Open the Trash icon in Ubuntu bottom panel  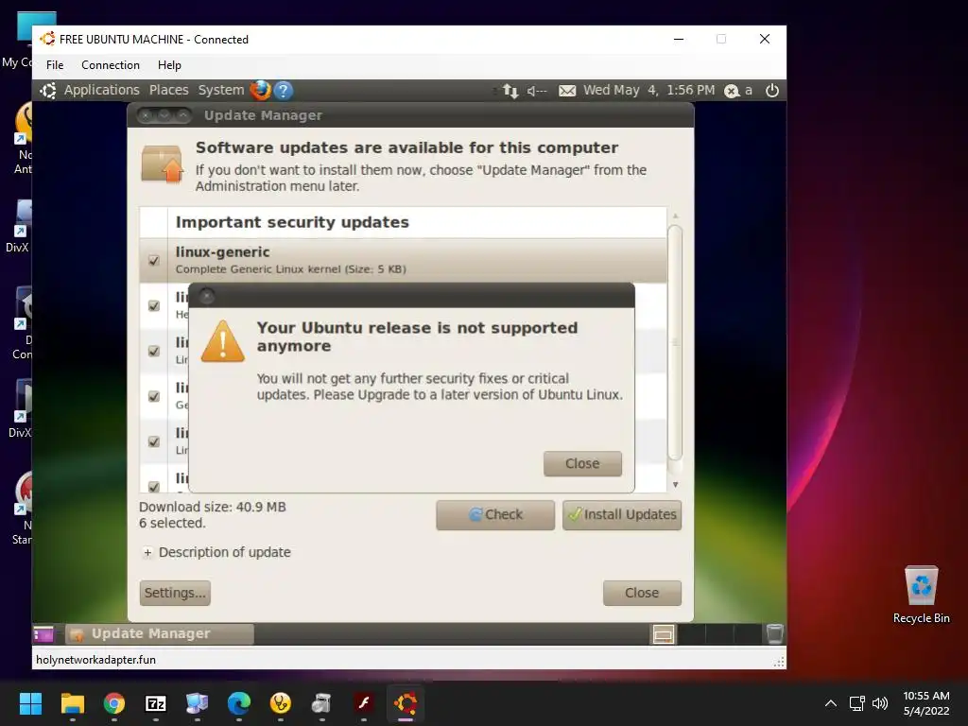point(775,634)
